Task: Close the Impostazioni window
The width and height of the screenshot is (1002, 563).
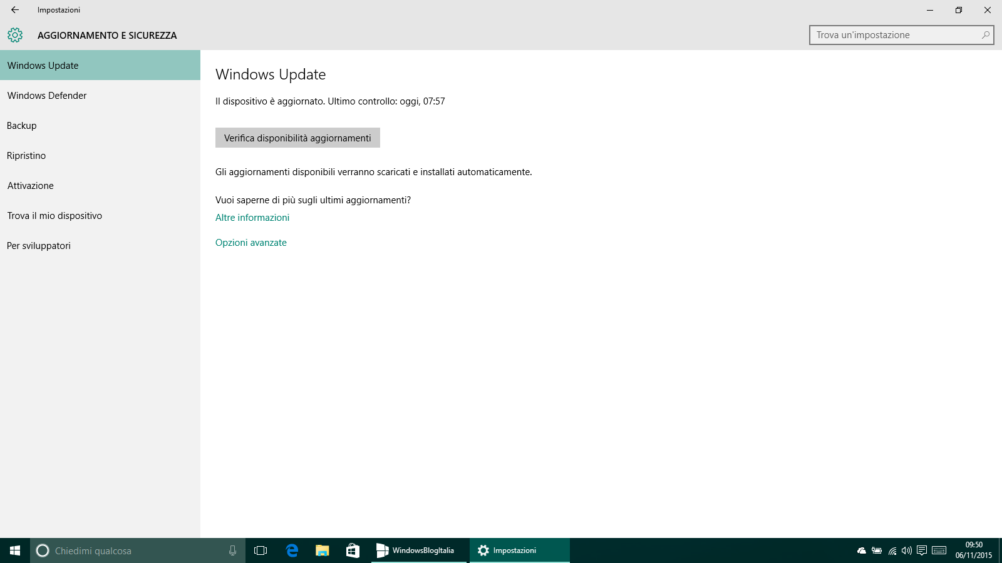Action: 988,10
